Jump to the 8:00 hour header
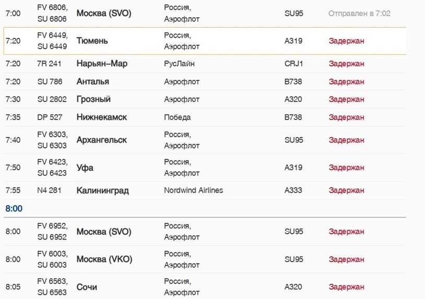Viewport: 425px width, 299px height. click(14, 209)
